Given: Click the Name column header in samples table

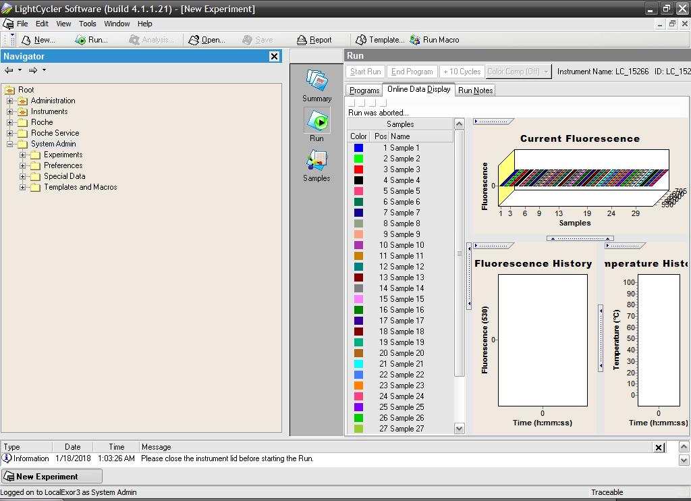Looking at the screenshot, I should [421, 136].
